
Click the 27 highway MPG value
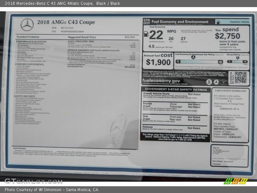183,39
